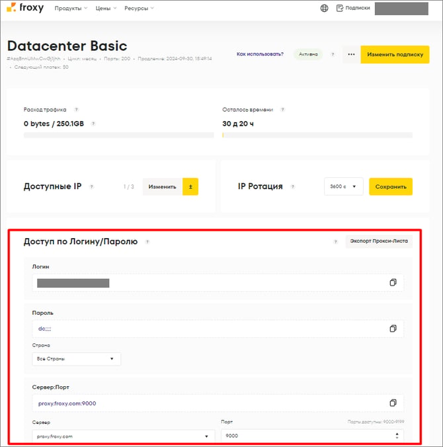The width and height of the screenshot is (443, 447).
Task: Open Подписки subscriptions link
Action: click(353, 8)
